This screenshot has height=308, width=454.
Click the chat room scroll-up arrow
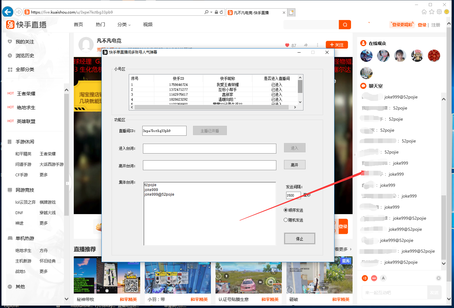click(x=444, y=99)
